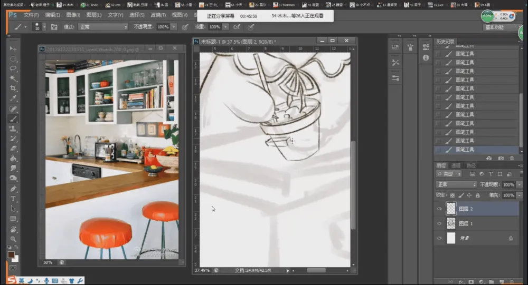Activate the Horizontal Type tool
The height and width of the screenshot is (285, 528).
[13, 199]
